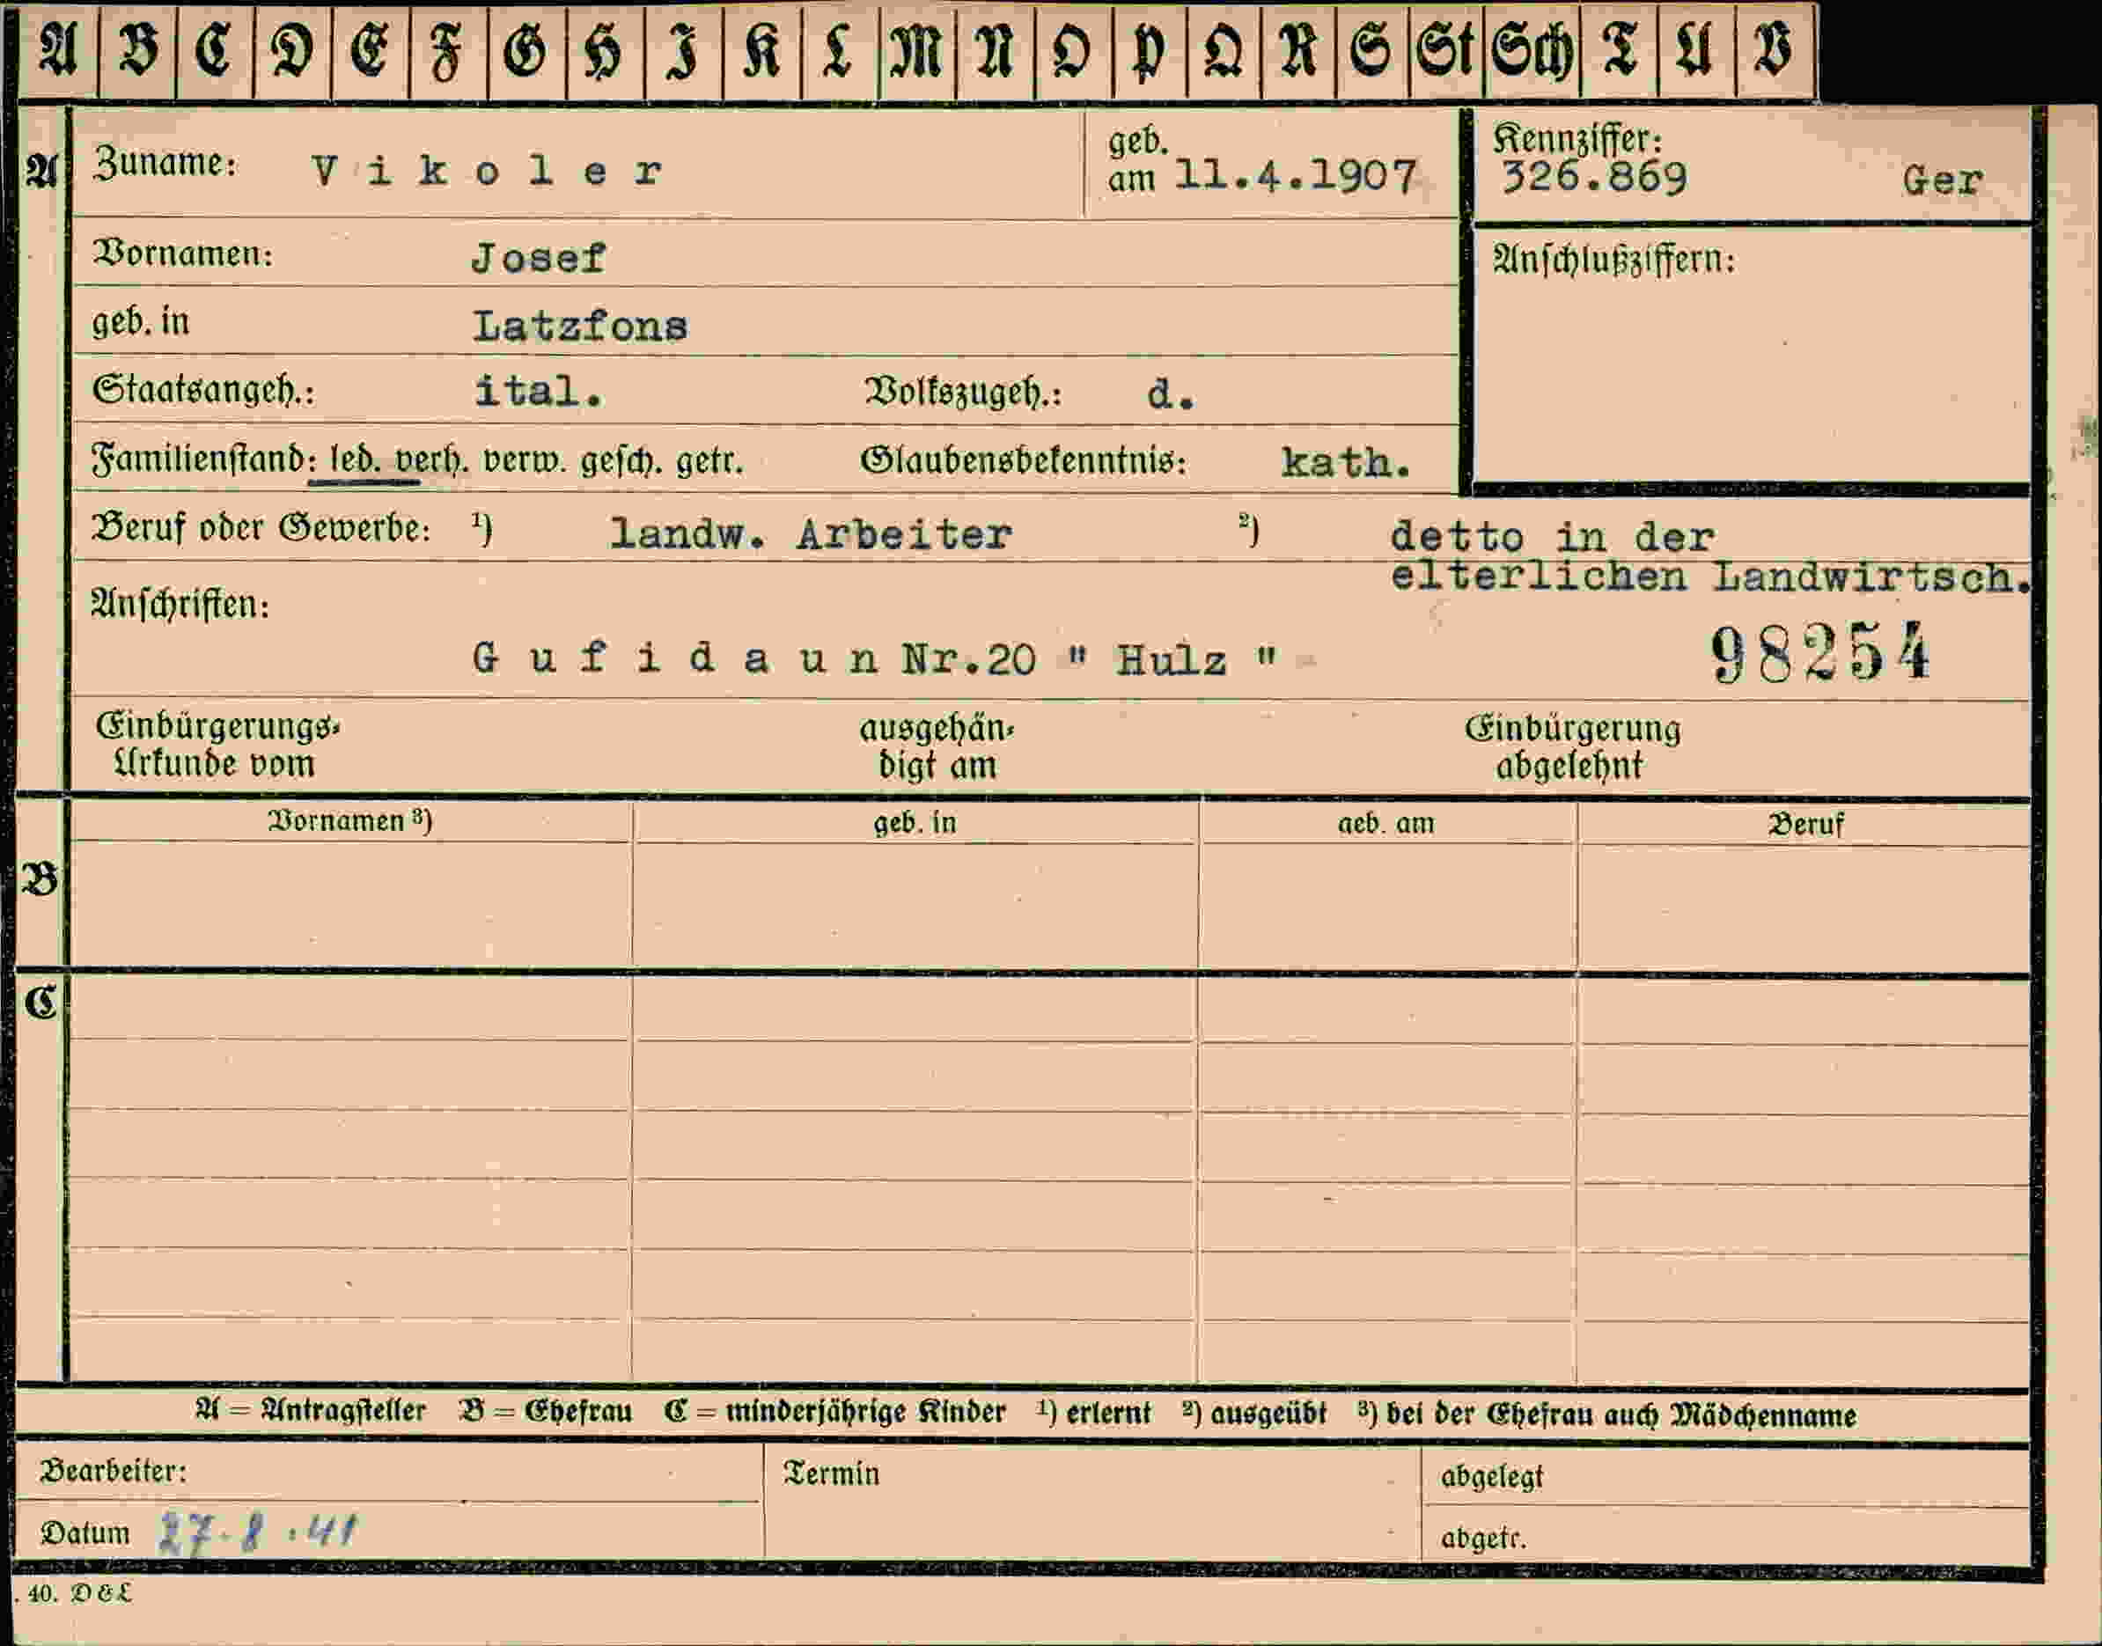The height and width of the screenshot is (1646, 2102).
Task: Click the 'Glaubensbekenntnis:' label
Action: 1024,460
